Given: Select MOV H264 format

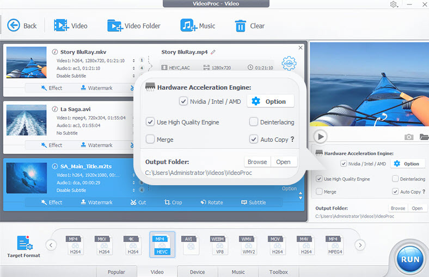Looking at the screenshot, I should 277,245.
